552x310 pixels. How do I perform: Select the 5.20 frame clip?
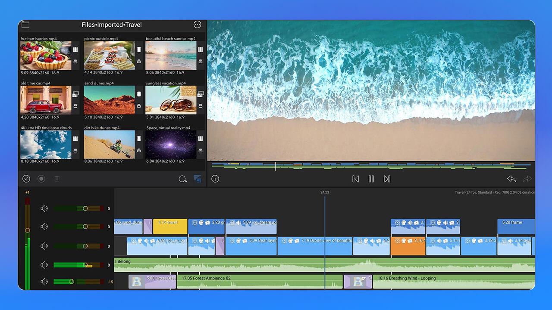coord(516,226)
